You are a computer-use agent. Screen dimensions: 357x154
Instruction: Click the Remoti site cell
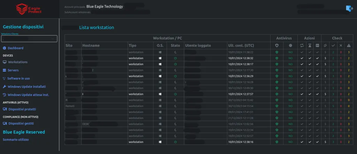[x=70, y=106]
